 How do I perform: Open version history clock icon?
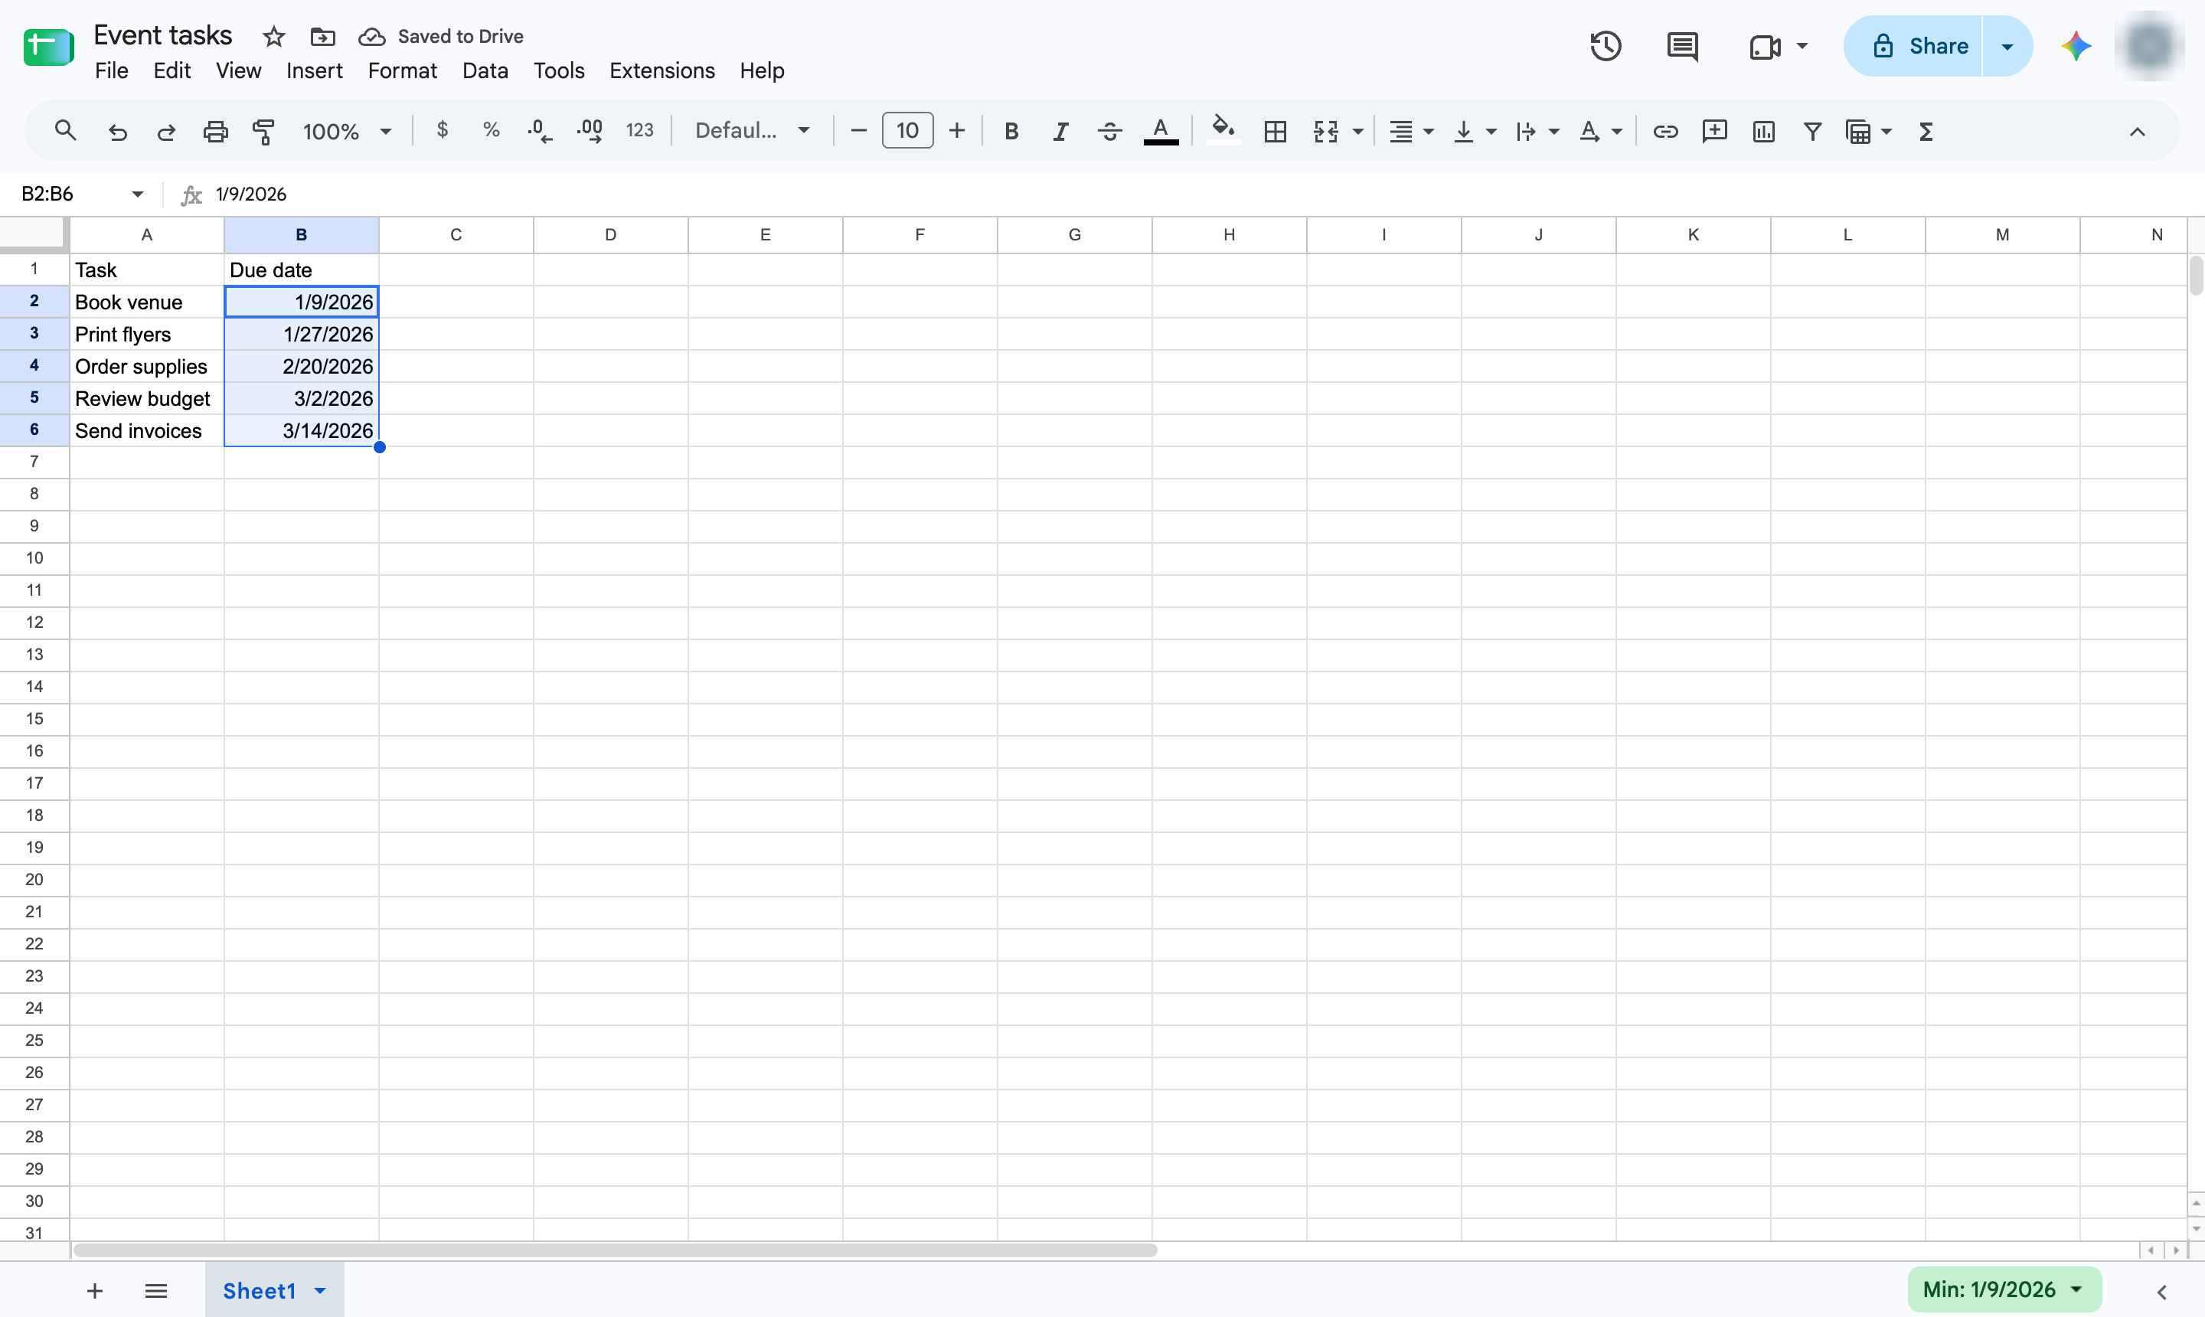point(1606,46)
